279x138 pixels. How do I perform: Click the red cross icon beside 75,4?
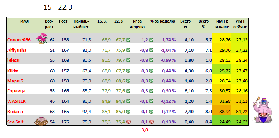coord(128,122)
